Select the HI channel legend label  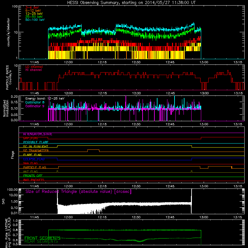coord(33,70)
